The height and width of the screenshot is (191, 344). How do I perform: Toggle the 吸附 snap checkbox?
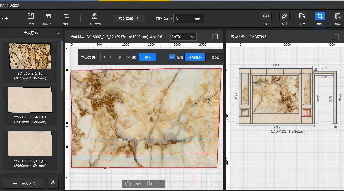(172, 57)
